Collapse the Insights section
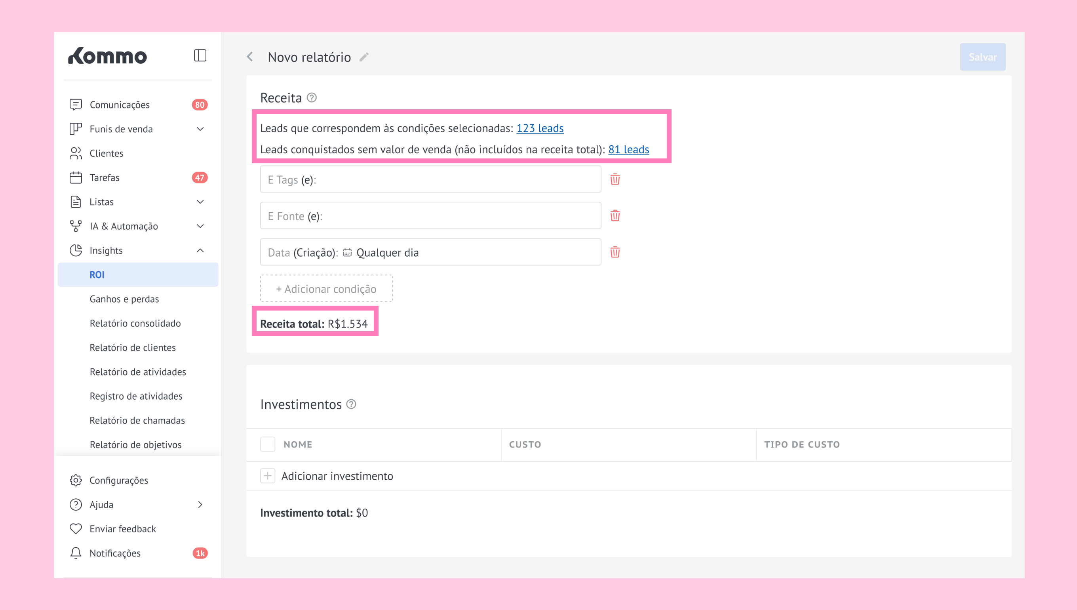Viewport: 1077px width, 610px height. (x=200, y=250)
